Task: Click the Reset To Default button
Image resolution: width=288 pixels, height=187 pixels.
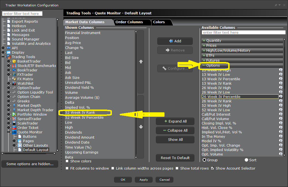Action: (x=175, y=158)
